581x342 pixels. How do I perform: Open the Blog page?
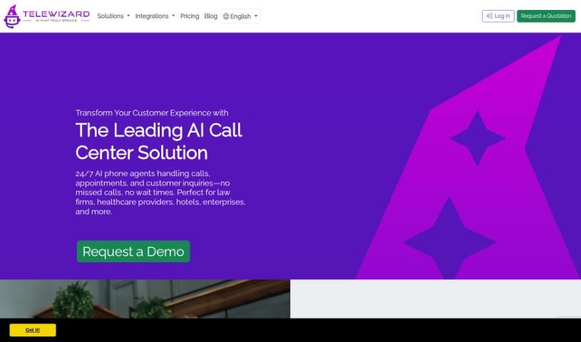210,16
